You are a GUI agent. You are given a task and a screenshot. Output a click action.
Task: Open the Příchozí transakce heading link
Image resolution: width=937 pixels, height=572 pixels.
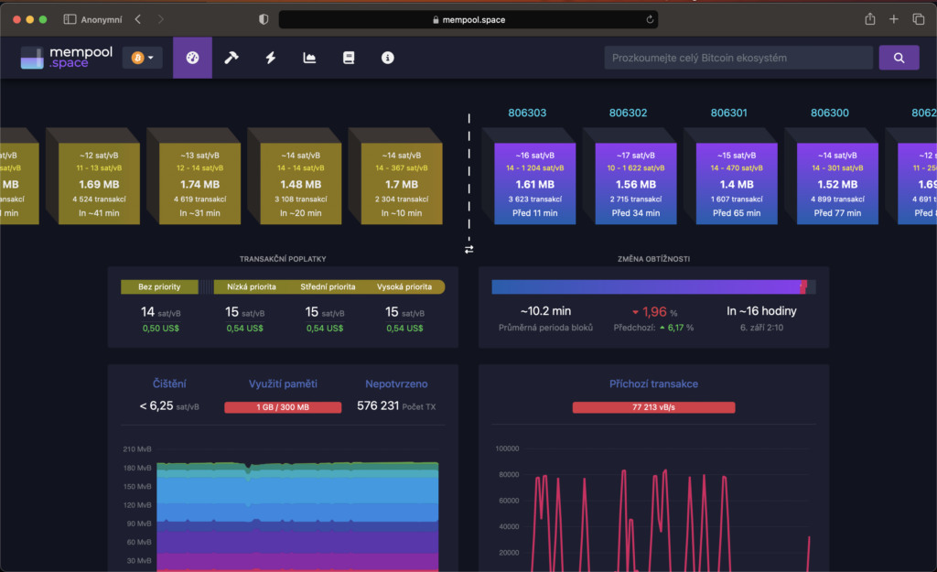coord(653,383)
